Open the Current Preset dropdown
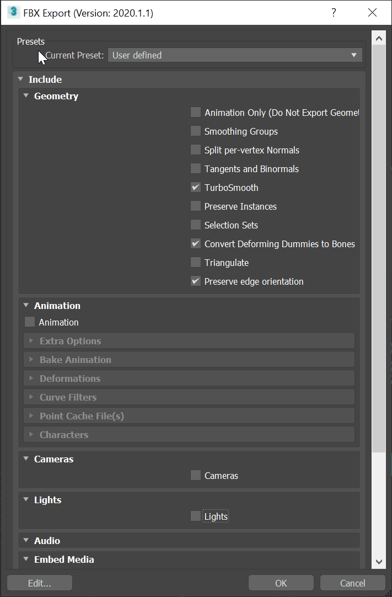This screenshot has height=597, width=392. pyautogui.click(x=235, y=55)
